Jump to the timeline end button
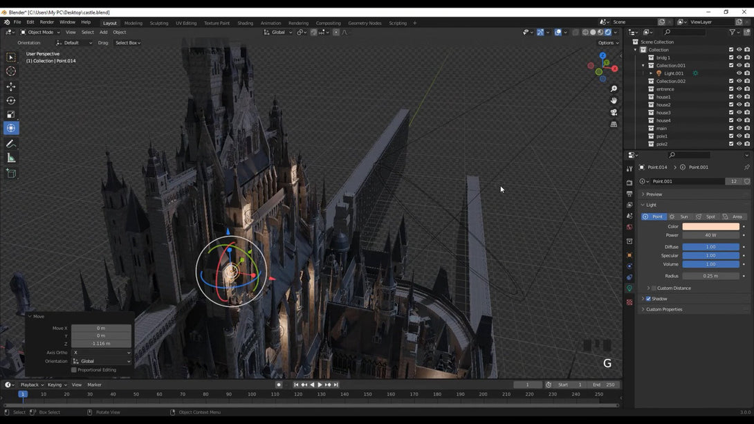 (335, 385)
